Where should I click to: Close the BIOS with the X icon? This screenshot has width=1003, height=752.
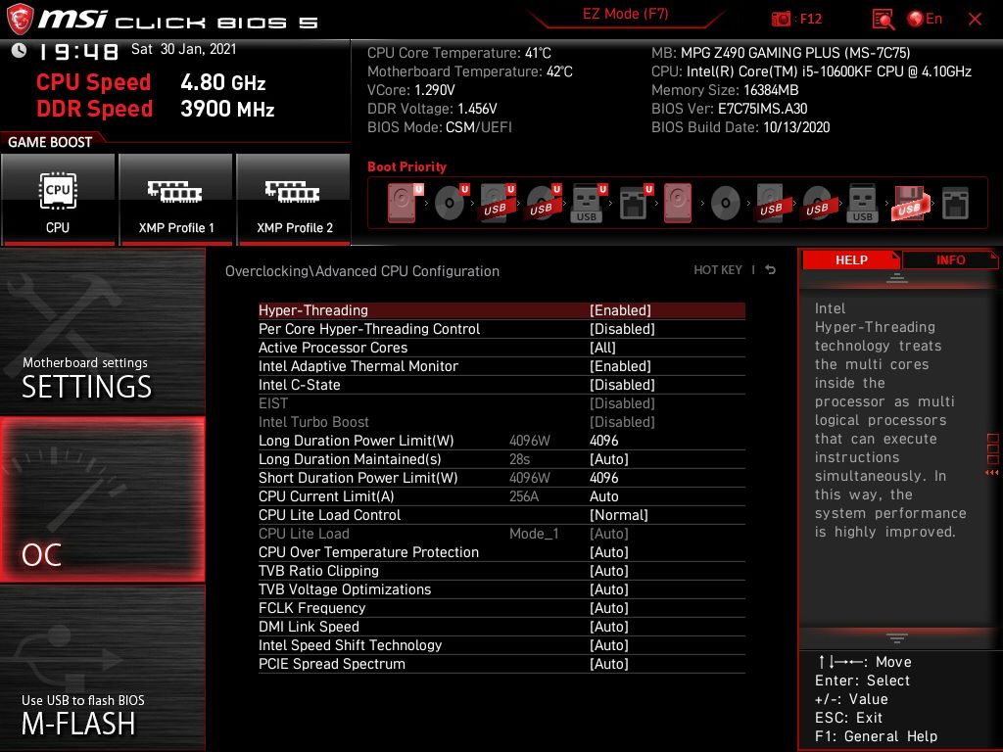975,20
